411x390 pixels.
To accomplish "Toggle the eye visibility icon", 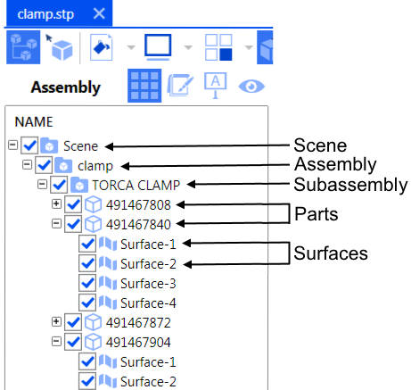I will 251,87.
